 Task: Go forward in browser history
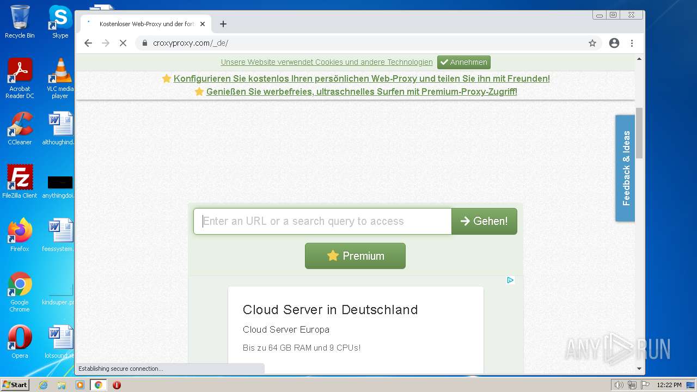coord(106,43)
